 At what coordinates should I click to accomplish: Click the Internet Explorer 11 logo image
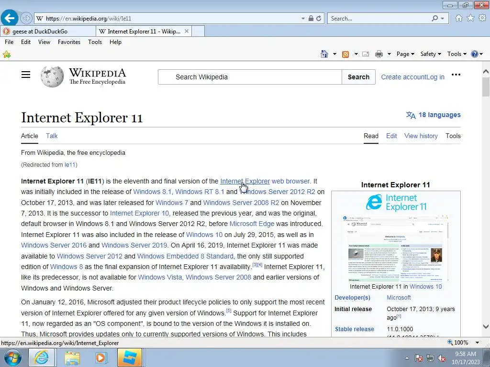pyautogui.click(x=396, y=202)
